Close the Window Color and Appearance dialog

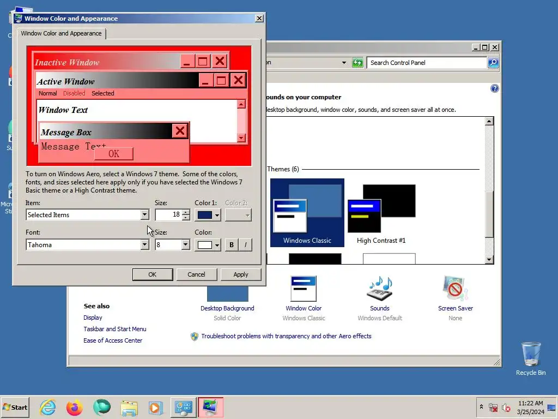259,18
